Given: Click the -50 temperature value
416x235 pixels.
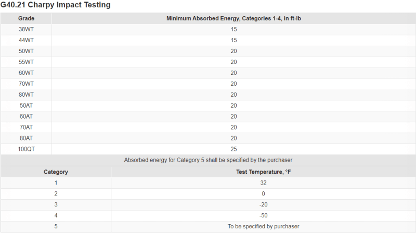Looking at the screenshot, I should coord(264,215).
